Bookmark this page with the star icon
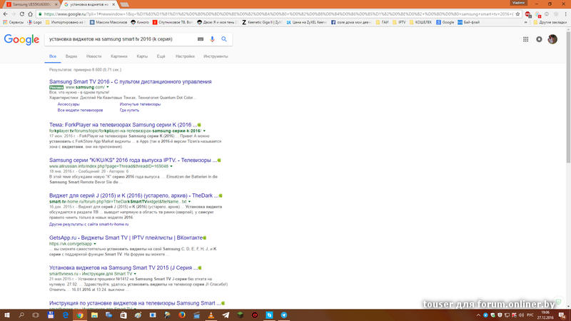This screenshot has height=321, width=571. point(517,14)
